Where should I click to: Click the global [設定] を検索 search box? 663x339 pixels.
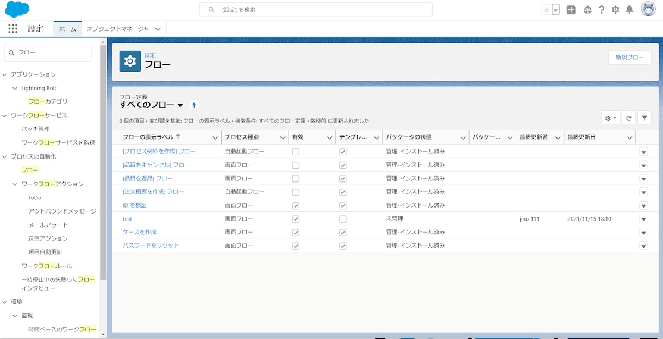pyautogui.click(x=316, y=10)
